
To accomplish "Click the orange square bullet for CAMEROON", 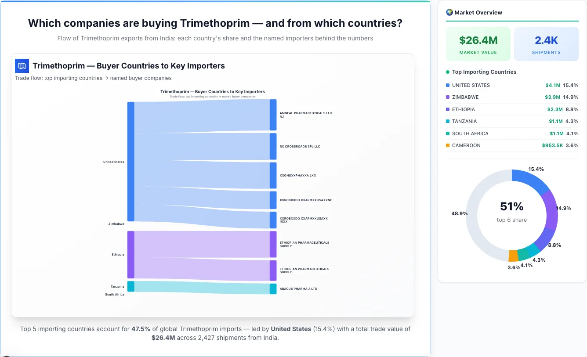I will click(x=448, y=145).
